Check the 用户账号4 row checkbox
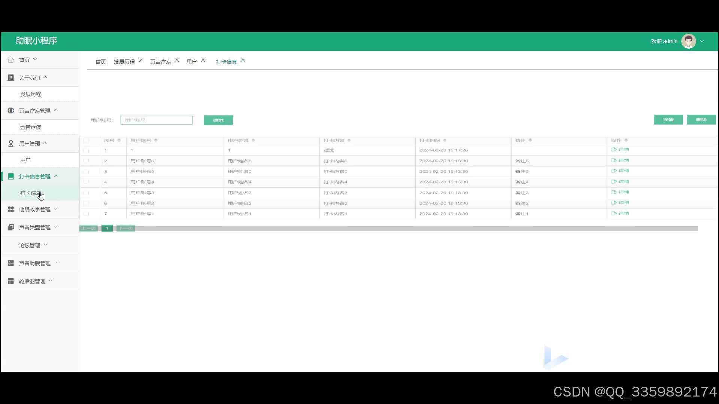The height and width of the screenshot is (404, 719). 86,182
